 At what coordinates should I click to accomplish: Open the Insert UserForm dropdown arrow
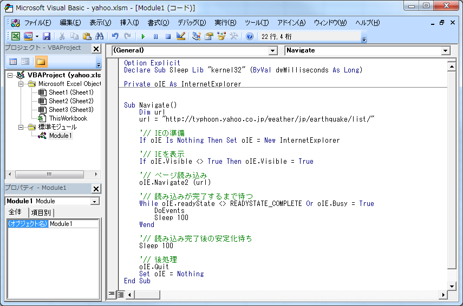[x=37, y=37]
